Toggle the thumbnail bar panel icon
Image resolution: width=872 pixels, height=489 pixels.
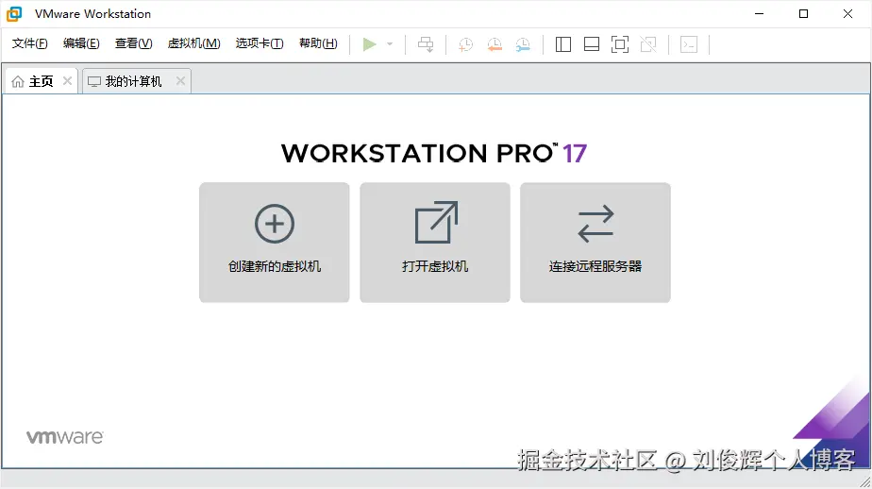tap(592, 44)
